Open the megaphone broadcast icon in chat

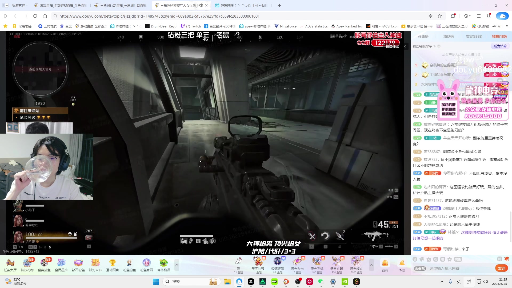422,259
